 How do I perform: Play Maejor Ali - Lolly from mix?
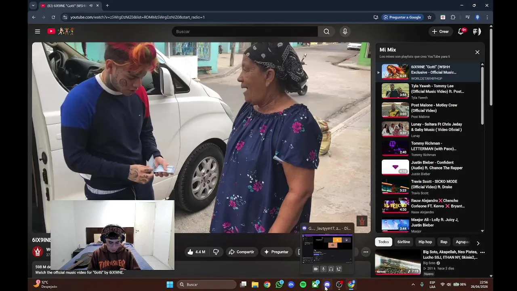tap(428, 225)
